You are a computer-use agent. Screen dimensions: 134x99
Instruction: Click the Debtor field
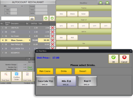[x=41, y=10]
